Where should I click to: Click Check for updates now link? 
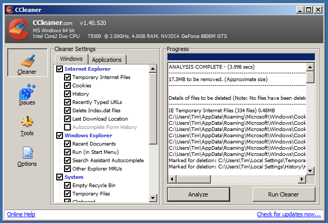(x=289, y=214)
